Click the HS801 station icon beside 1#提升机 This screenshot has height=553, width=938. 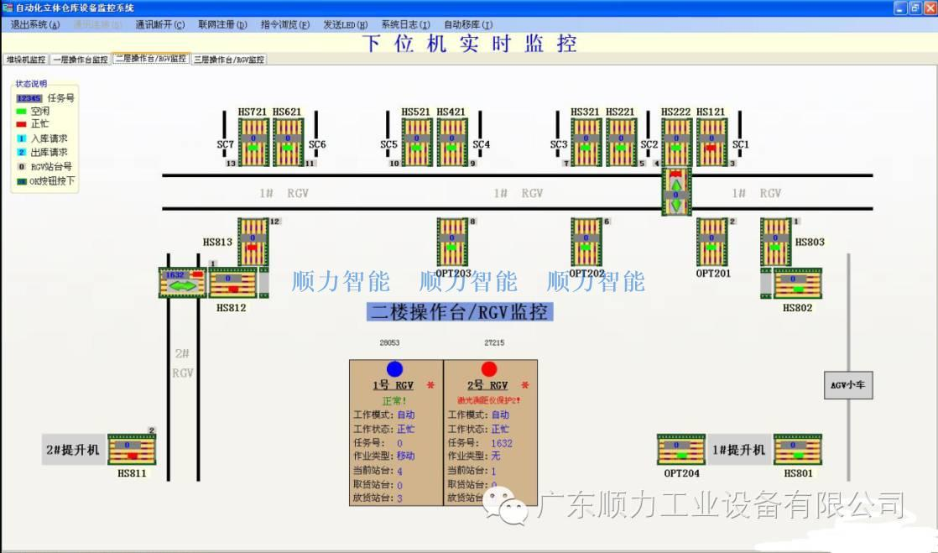click(x=799, y=451)
